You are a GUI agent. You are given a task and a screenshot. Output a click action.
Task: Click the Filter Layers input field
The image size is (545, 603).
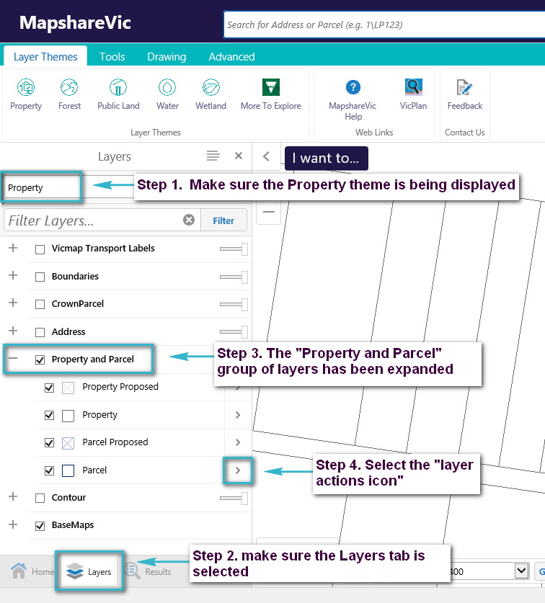pos(102,220)
